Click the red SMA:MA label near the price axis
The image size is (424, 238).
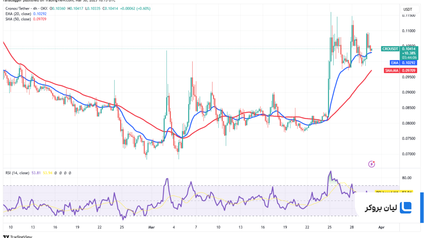[392, 70]
